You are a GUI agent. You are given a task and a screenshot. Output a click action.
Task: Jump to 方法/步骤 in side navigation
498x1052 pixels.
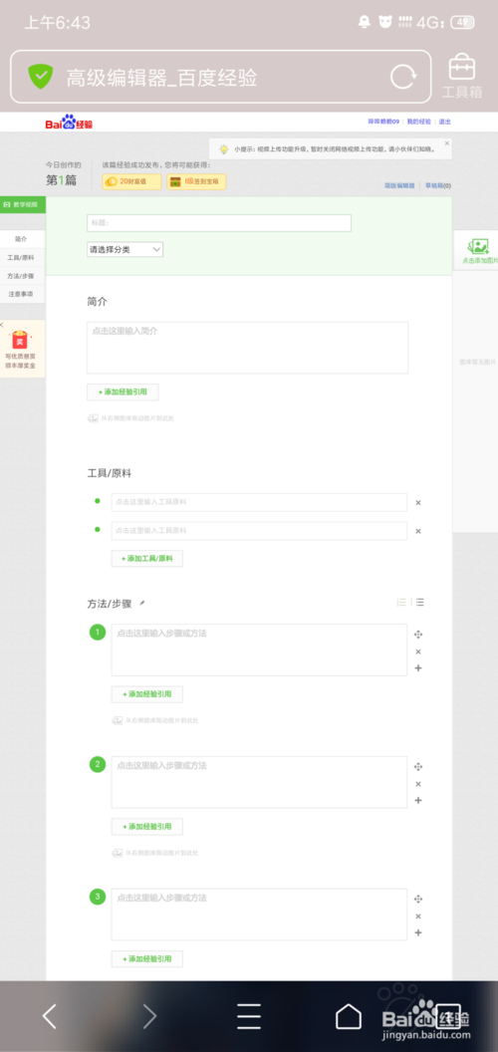(22, 276)
